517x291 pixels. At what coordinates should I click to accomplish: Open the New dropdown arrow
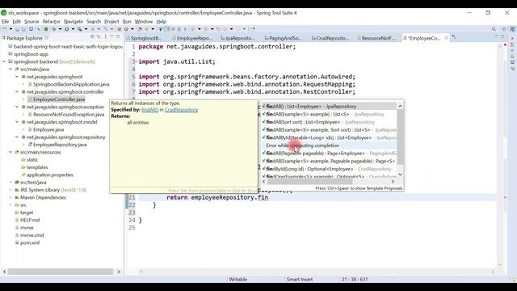click(x=11, y=29)
